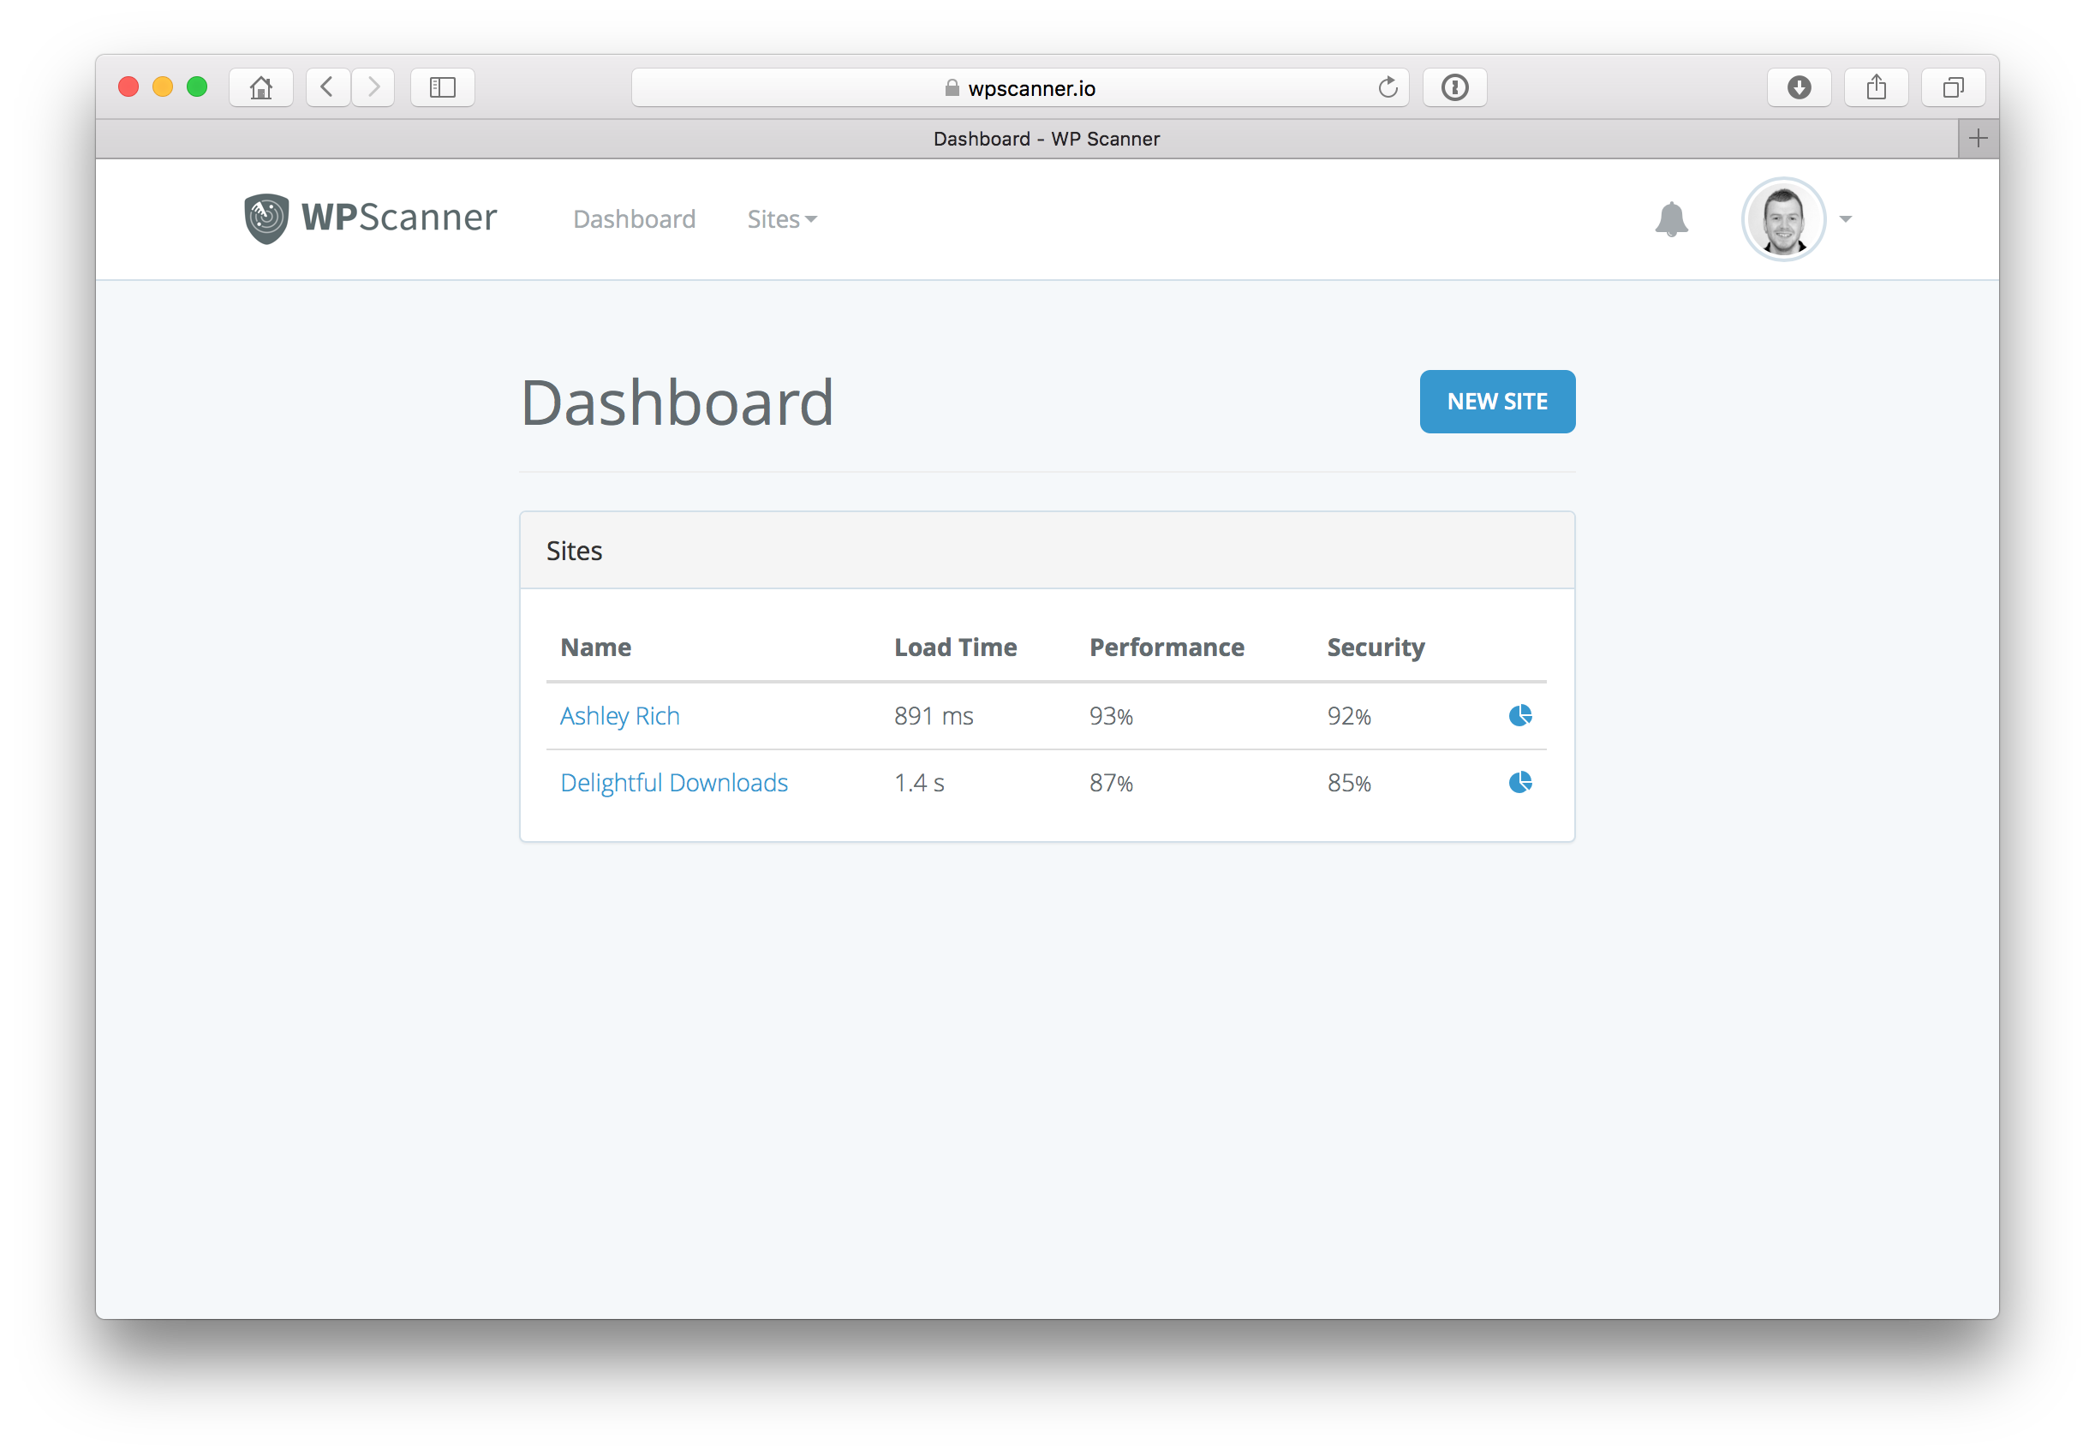Click the 1.4 s load time value
Viewport: 2095px width, 1456px height.
[x=918, y=783]
